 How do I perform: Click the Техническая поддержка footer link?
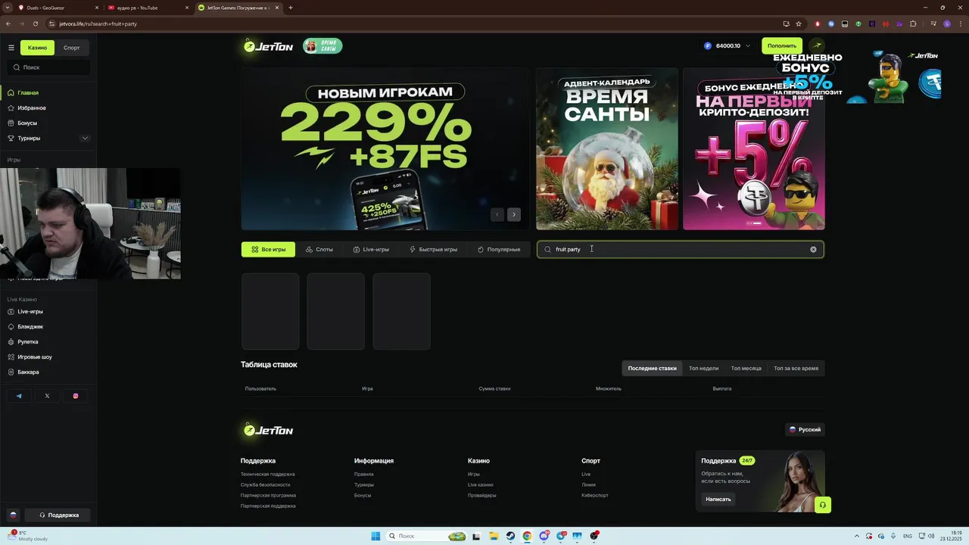267,475
